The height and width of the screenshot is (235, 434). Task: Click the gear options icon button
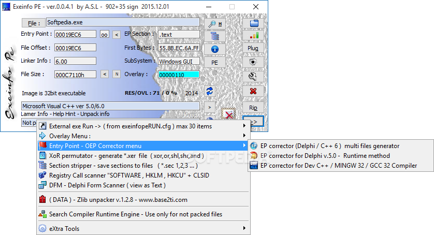tap(253, 62)
